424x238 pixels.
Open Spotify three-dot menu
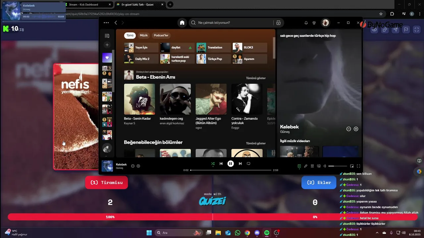(106, 23)
